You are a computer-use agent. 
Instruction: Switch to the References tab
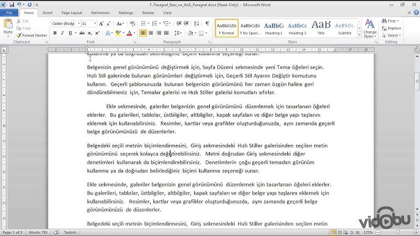point(100,13)
